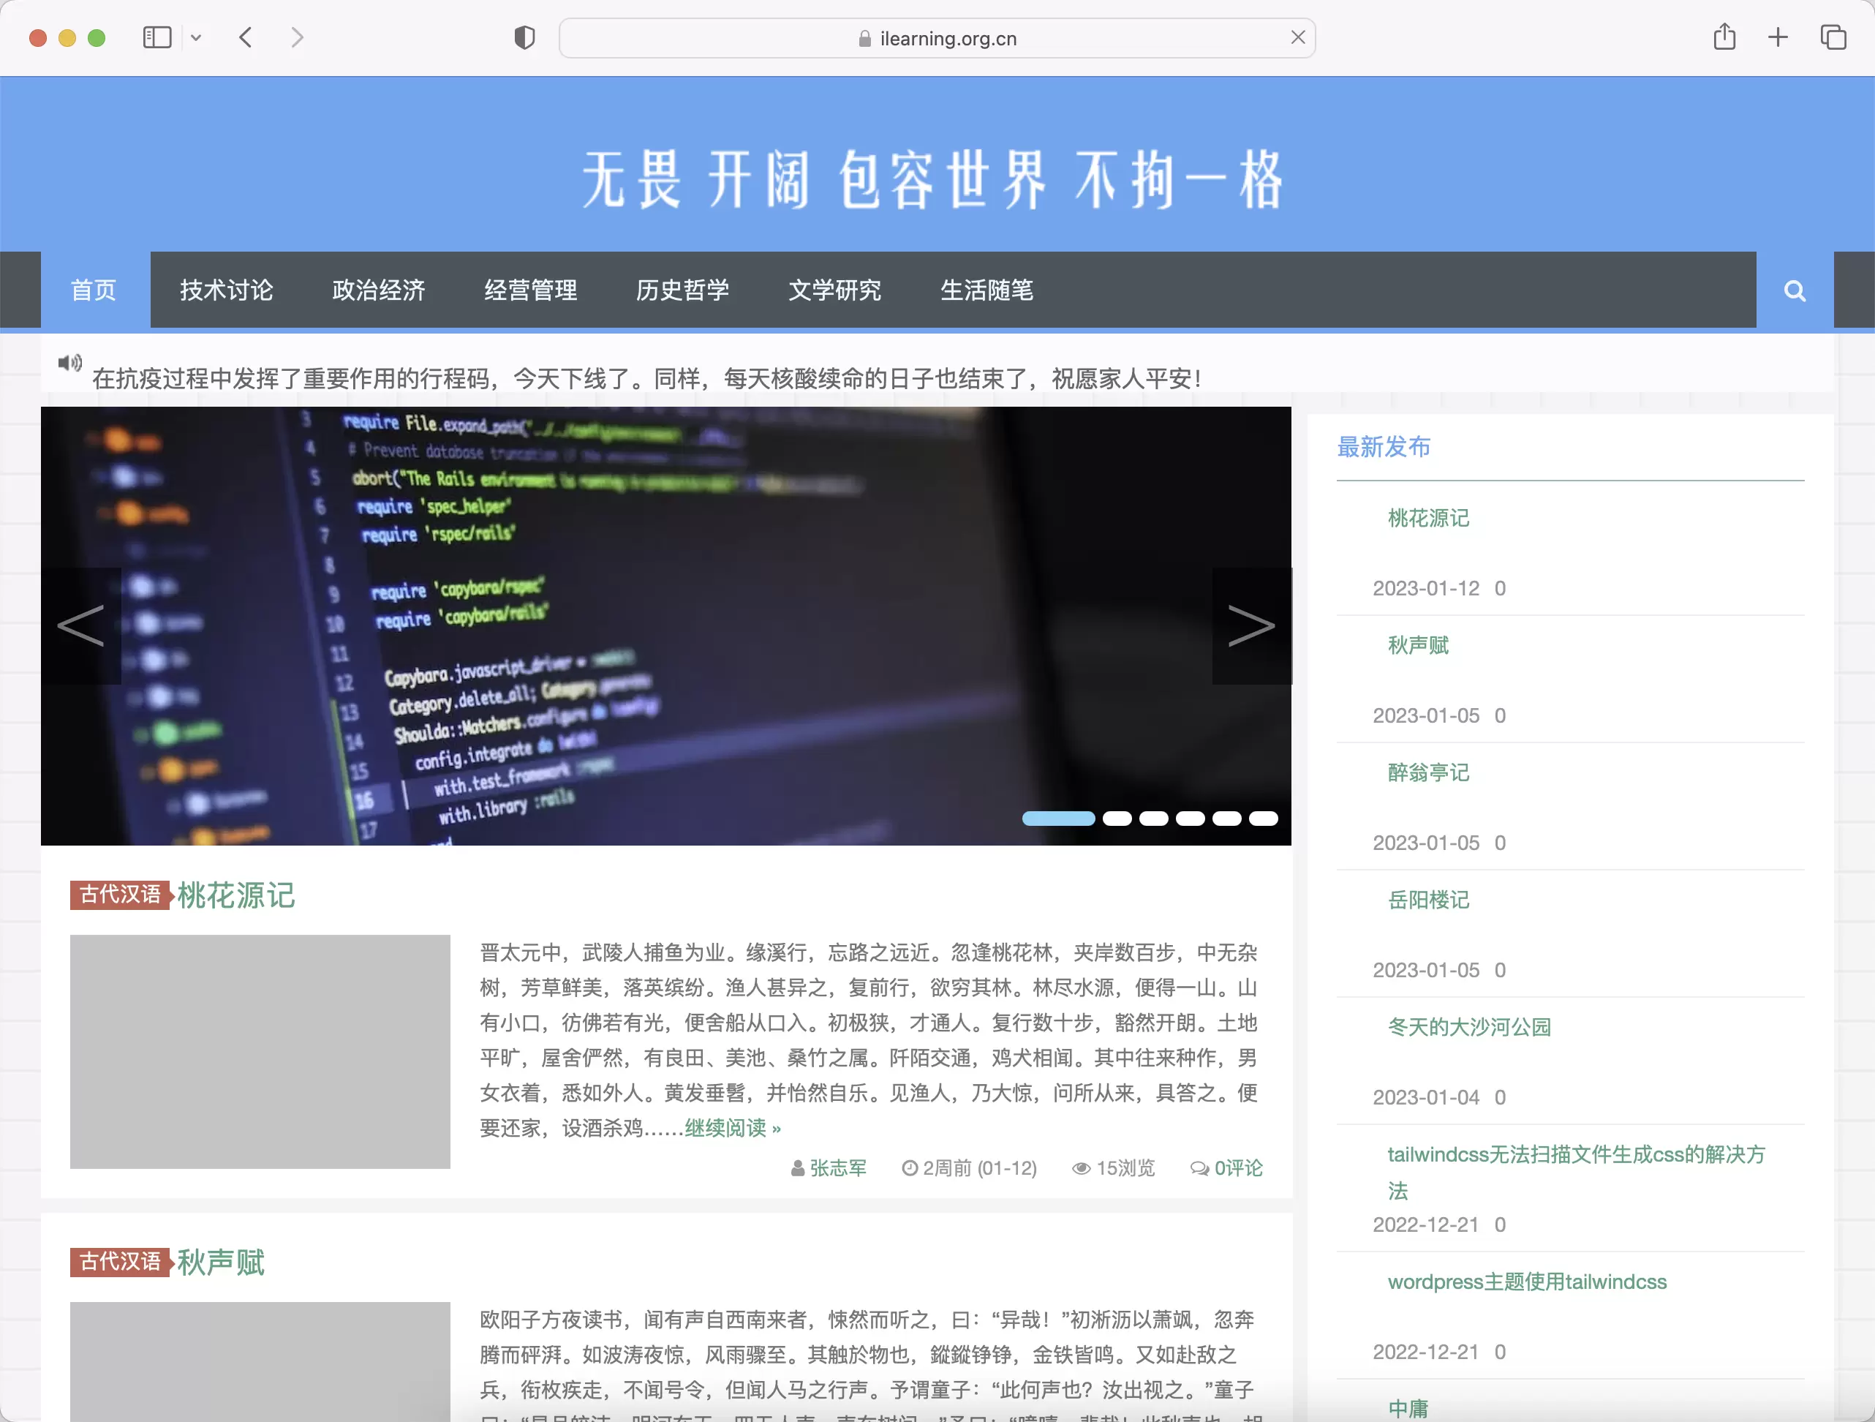Open the Share menu icon

click(1724, 37)
